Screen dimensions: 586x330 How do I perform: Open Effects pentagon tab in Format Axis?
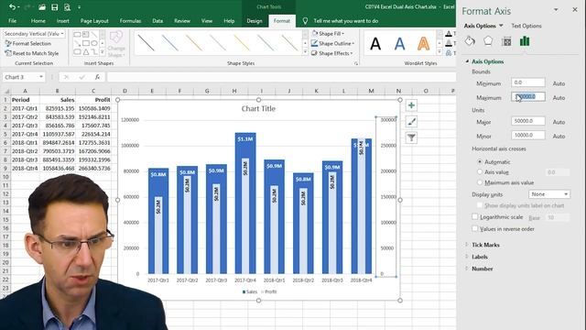pyautogui.click(x=488, y=41)
